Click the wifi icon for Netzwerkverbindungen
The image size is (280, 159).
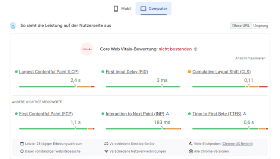(106, 151)
